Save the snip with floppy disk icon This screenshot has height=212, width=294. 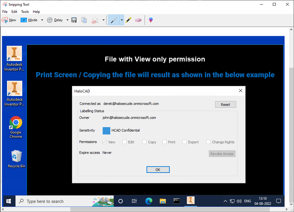point(74,20)
